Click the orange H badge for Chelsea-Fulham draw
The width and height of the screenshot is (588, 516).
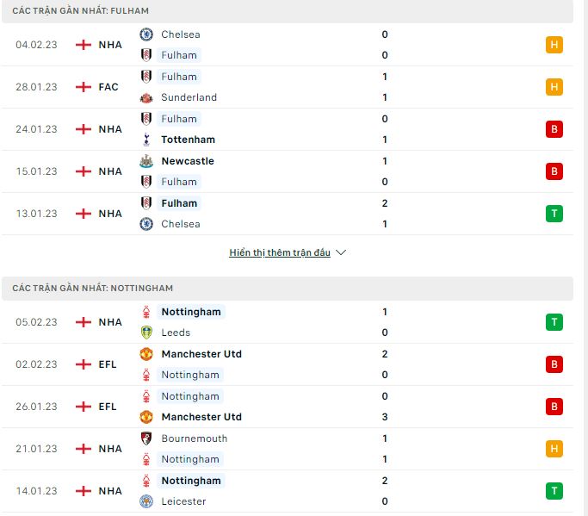pos(554,45)
